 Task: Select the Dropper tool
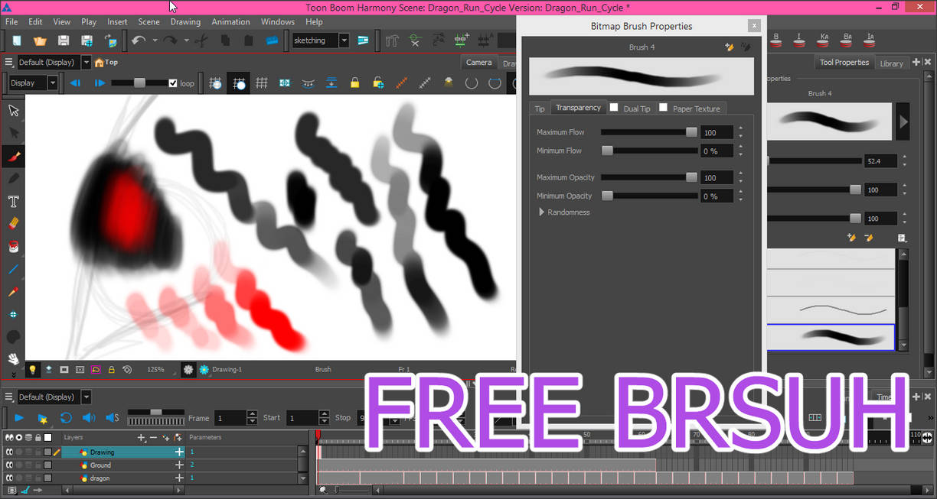[13, 291]
